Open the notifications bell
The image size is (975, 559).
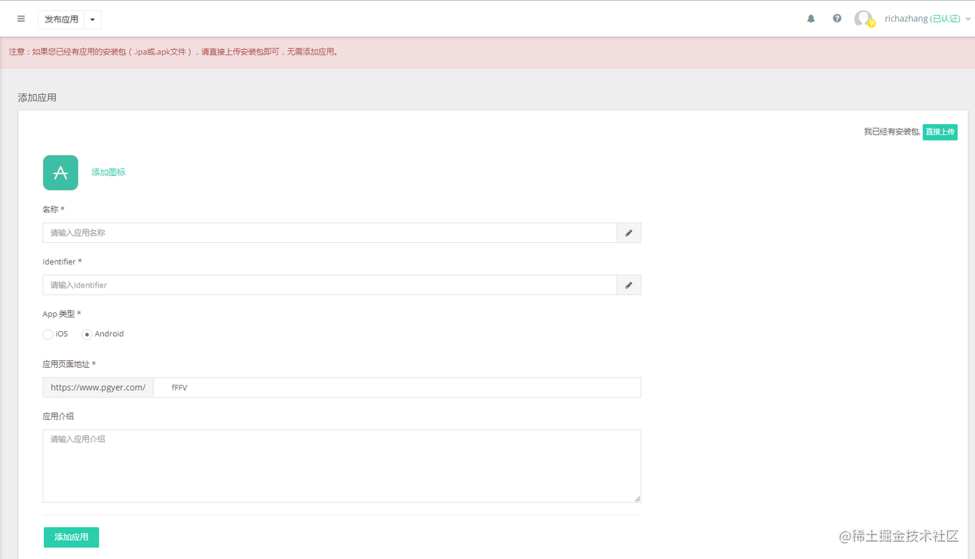(x=811, y=19)
